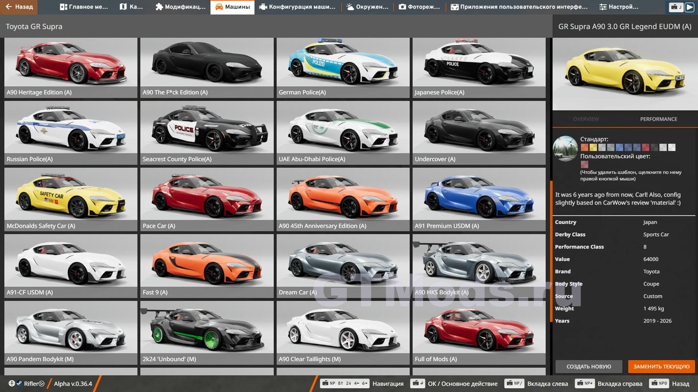698x392 pixels.
Task: Pick the A90 The F*ck Edition (A) car
Action: [207, 68]
